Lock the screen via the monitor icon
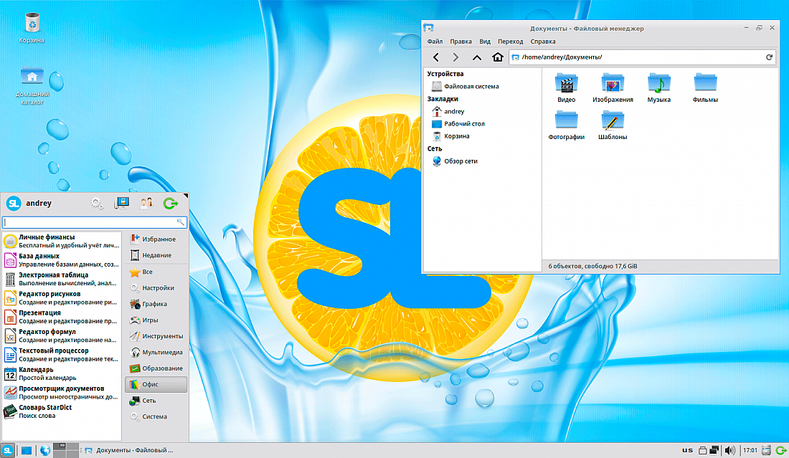Viewport: 789px width, 458px height. tap(123, 203)
